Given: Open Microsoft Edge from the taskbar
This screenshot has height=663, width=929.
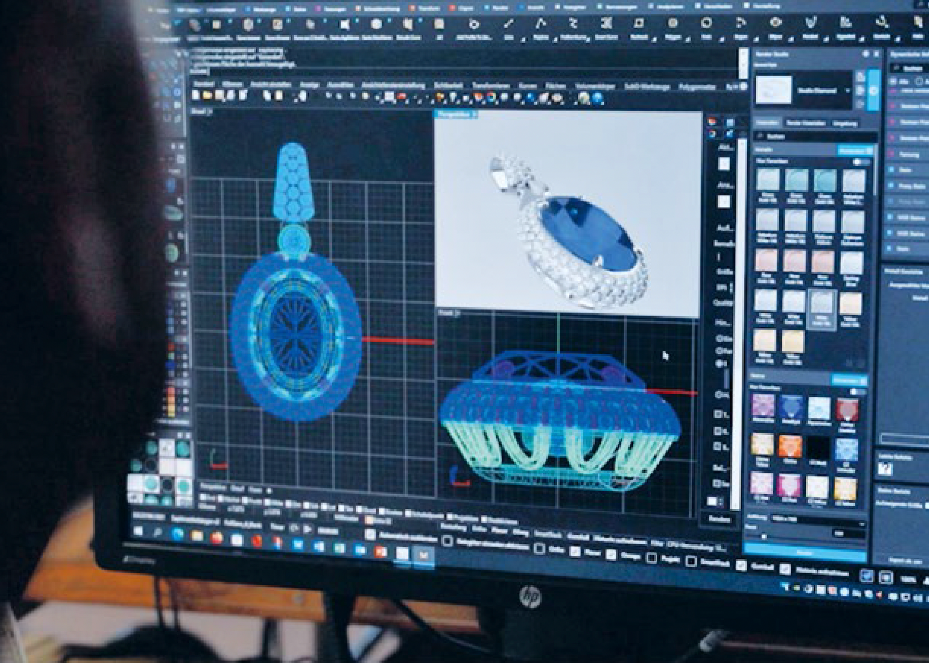Looking at the screenshot, I should coord(177,534).
